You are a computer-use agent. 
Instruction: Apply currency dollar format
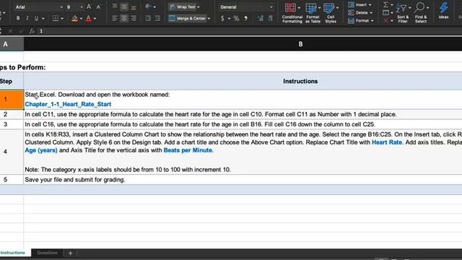[222, 18]
